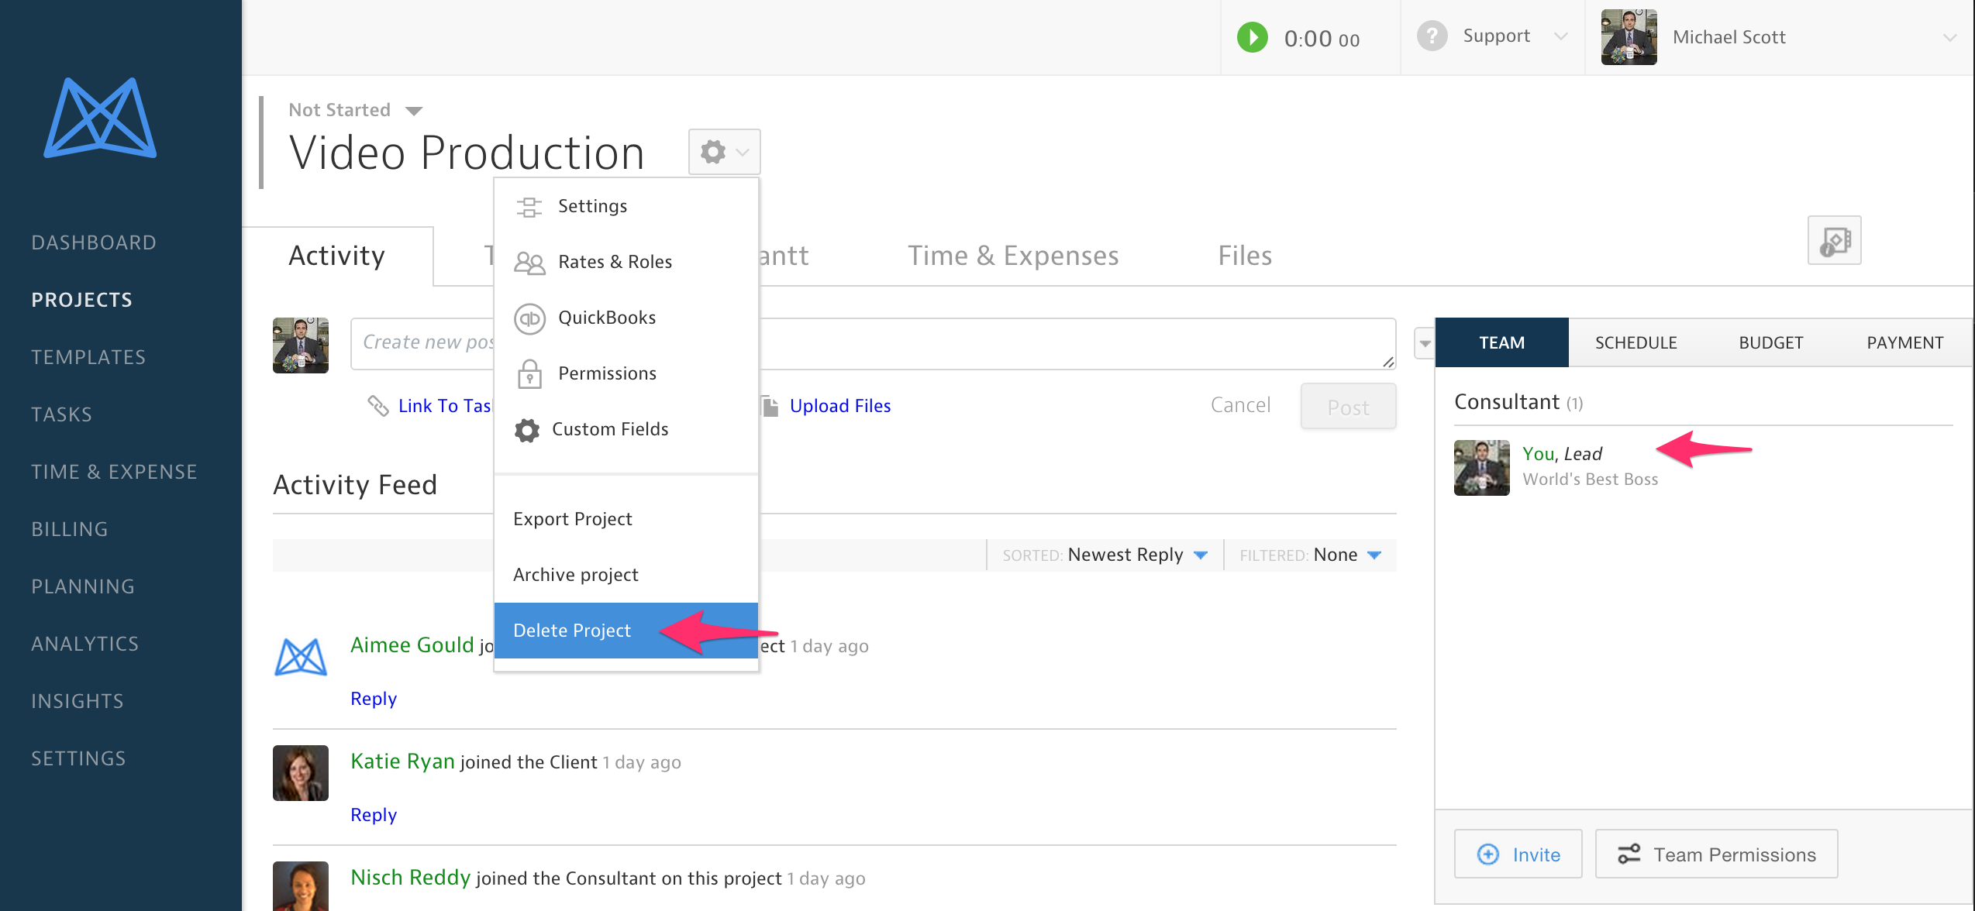Click the Invite button

[x=1518, y=854]
